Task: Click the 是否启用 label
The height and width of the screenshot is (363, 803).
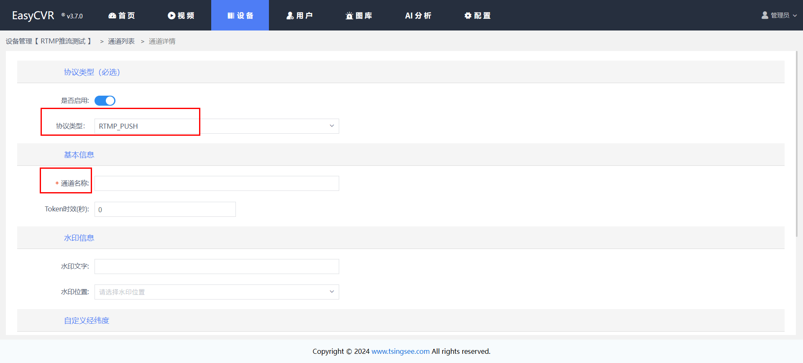Action: pos(75,101)
